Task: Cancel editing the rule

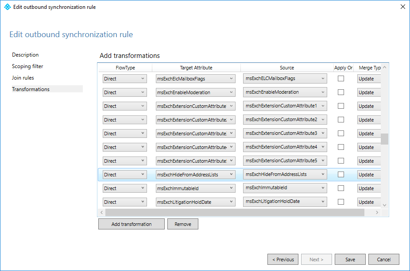Action: point(384,260)
